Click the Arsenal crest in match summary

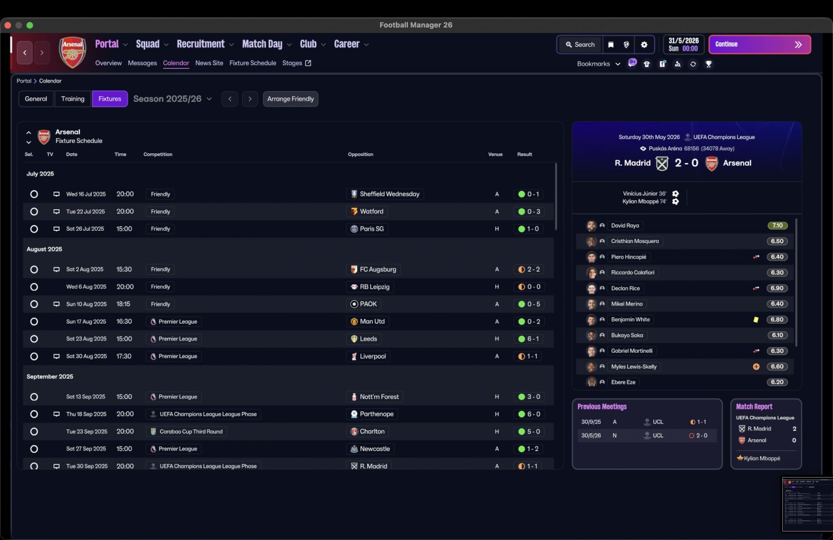pos(712,163)
